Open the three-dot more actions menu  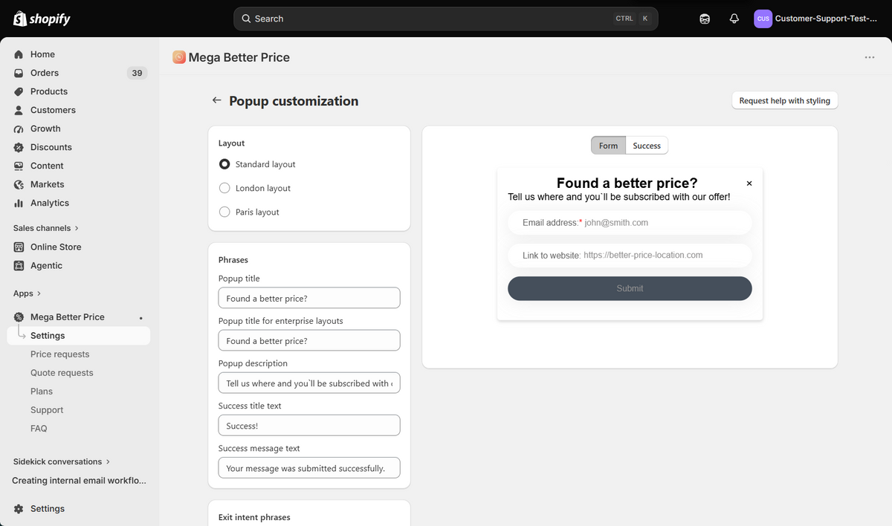click(870, 57)
